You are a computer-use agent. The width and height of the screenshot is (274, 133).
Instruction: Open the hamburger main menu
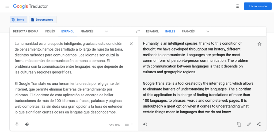click(x=7, y=6)
